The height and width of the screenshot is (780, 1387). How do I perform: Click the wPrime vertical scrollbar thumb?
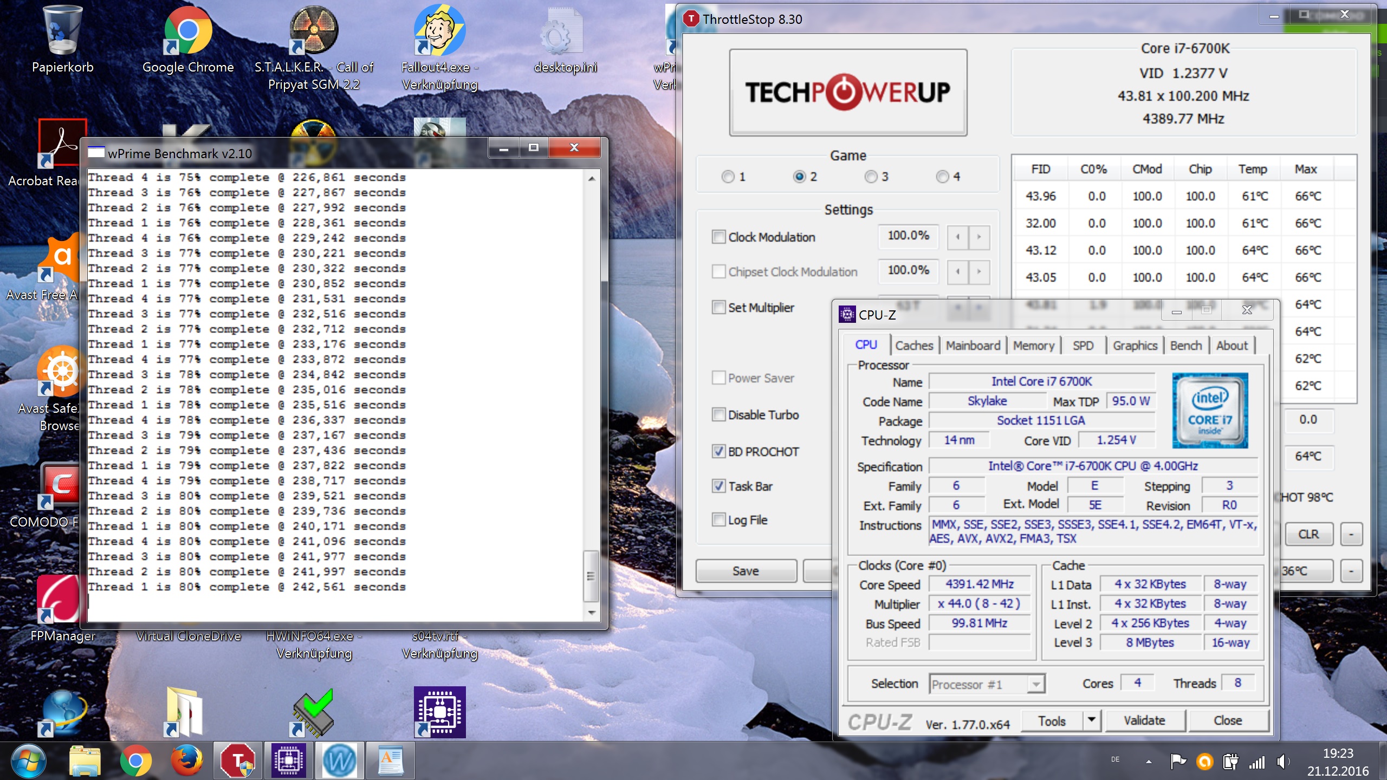(591, 576)
